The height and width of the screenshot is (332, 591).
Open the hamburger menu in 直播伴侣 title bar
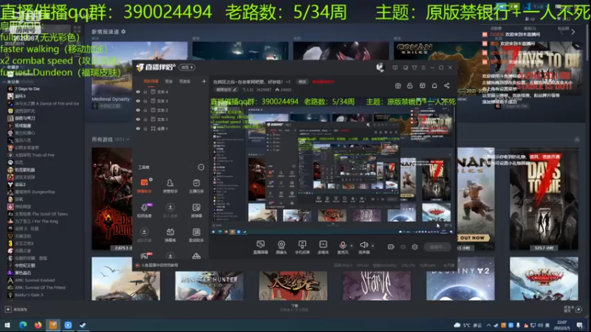tap(423, 68)
